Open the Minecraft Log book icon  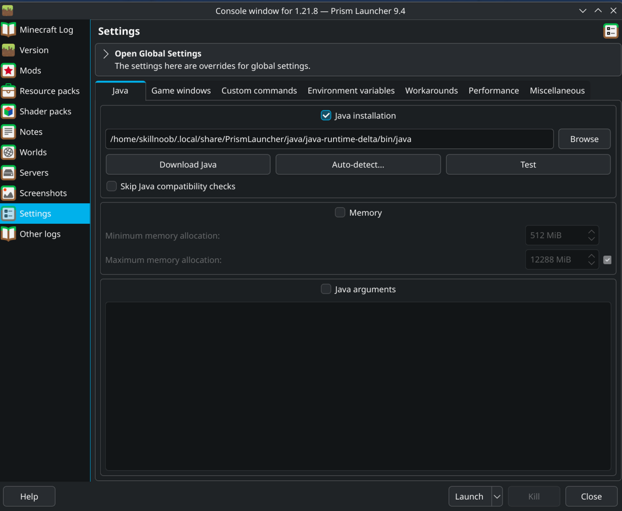9,30
